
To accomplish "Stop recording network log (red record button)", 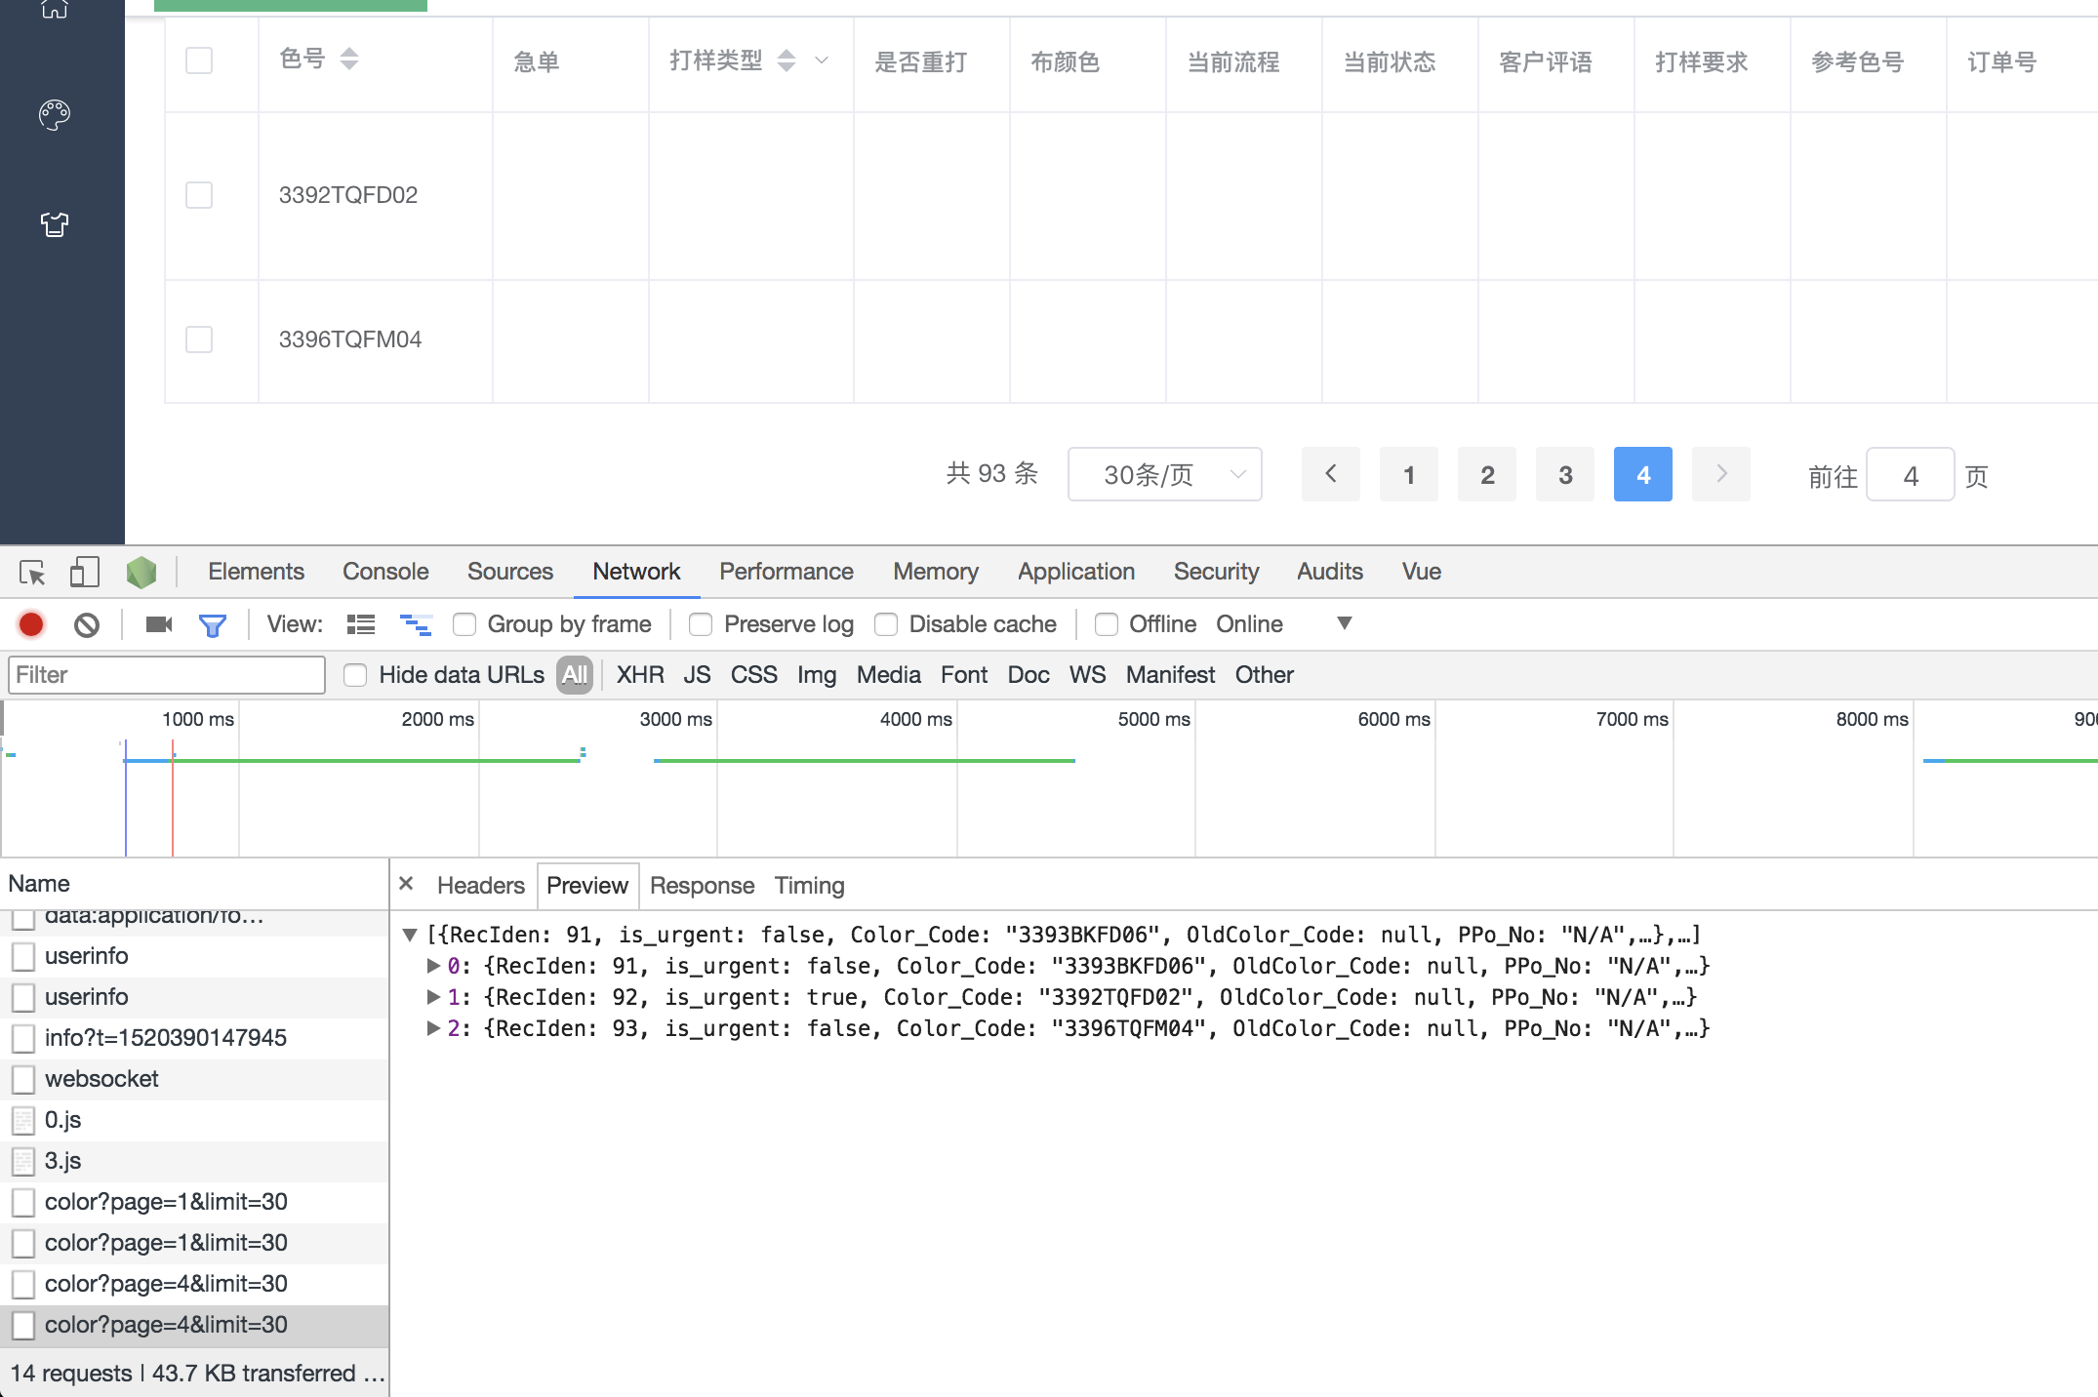I will (30, 624).
